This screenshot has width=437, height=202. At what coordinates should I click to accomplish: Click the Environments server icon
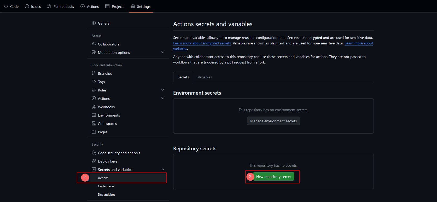pyautogui.click(x=94, y=115)
